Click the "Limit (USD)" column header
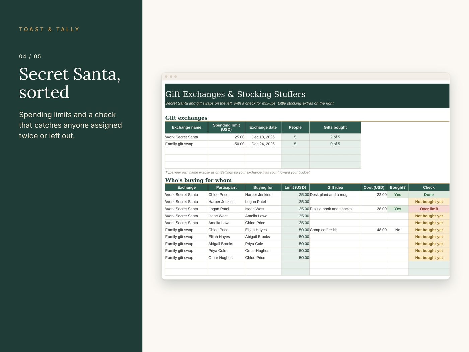 (295, 188)
